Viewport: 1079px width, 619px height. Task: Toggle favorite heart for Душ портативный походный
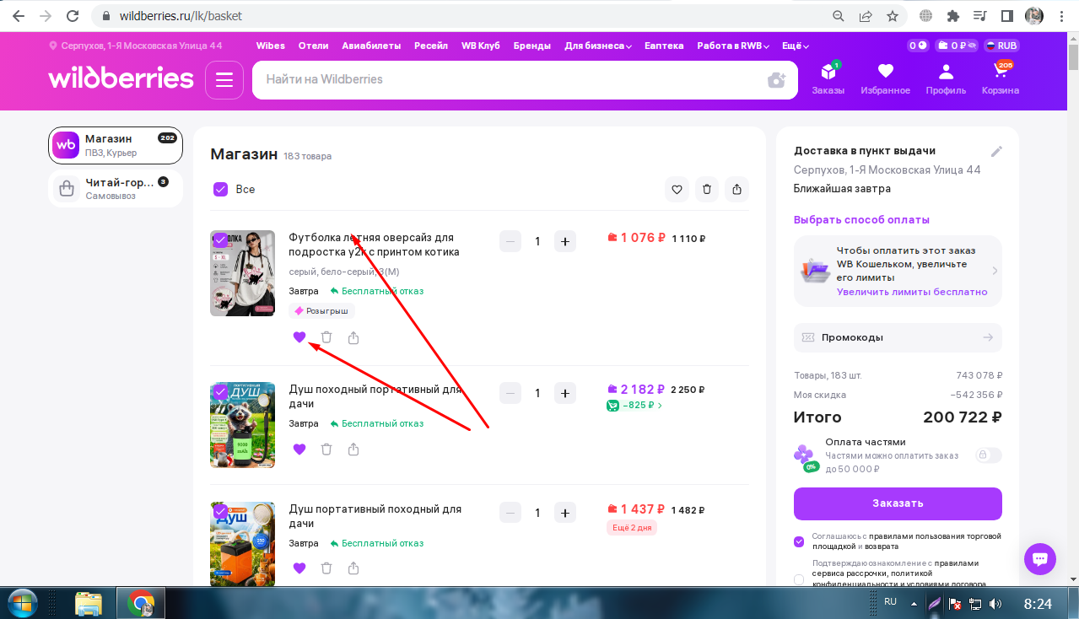coord(299,568)
